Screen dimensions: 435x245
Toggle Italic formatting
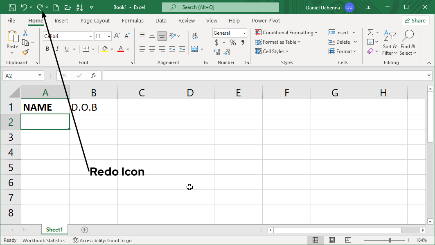[x=57, y=49]
